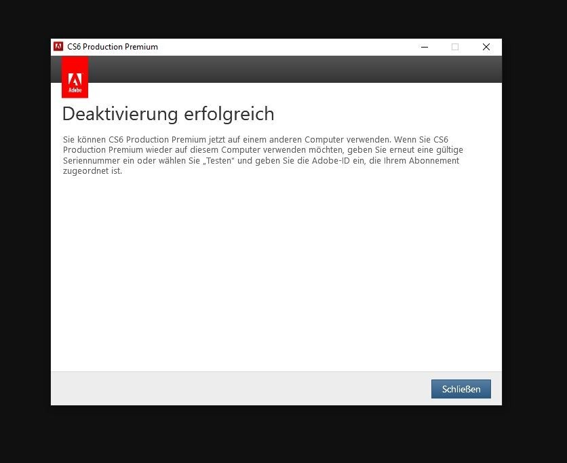Click the title bar Adobe icon
Viewport: 567px width, 463px height.
(x=58, y=46)
